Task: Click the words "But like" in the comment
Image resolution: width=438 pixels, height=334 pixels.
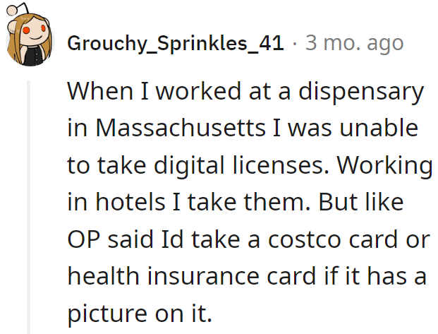Action: 361,202
